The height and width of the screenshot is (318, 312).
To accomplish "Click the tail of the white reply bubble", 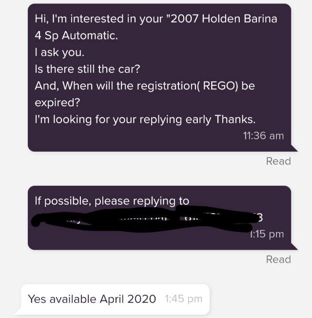I will coord(19,311).
